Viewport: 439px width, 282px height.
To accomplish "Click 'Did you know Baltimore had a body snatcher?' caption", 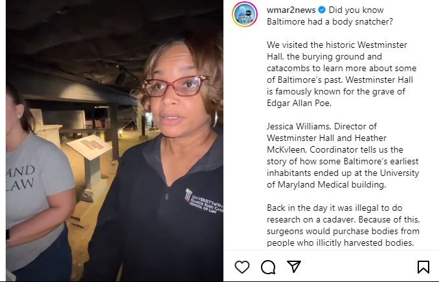I will pos(330,16).
